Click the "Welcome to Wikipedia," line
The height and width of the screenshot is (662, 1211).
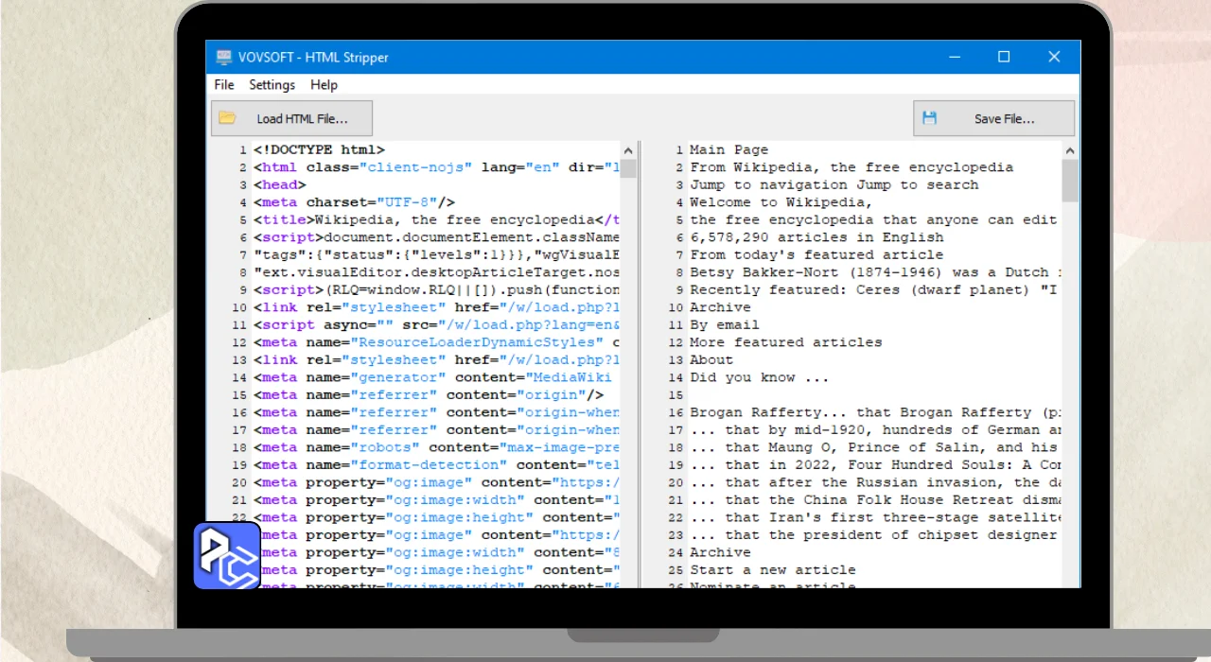pyautogui.click(x=781, y=201)
